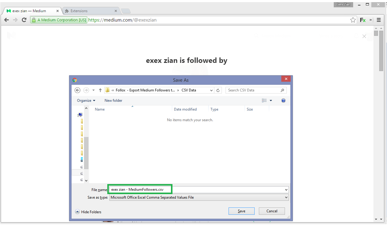Go up one folder level
The width and height of the screenshot is (388, 243).
100,90
